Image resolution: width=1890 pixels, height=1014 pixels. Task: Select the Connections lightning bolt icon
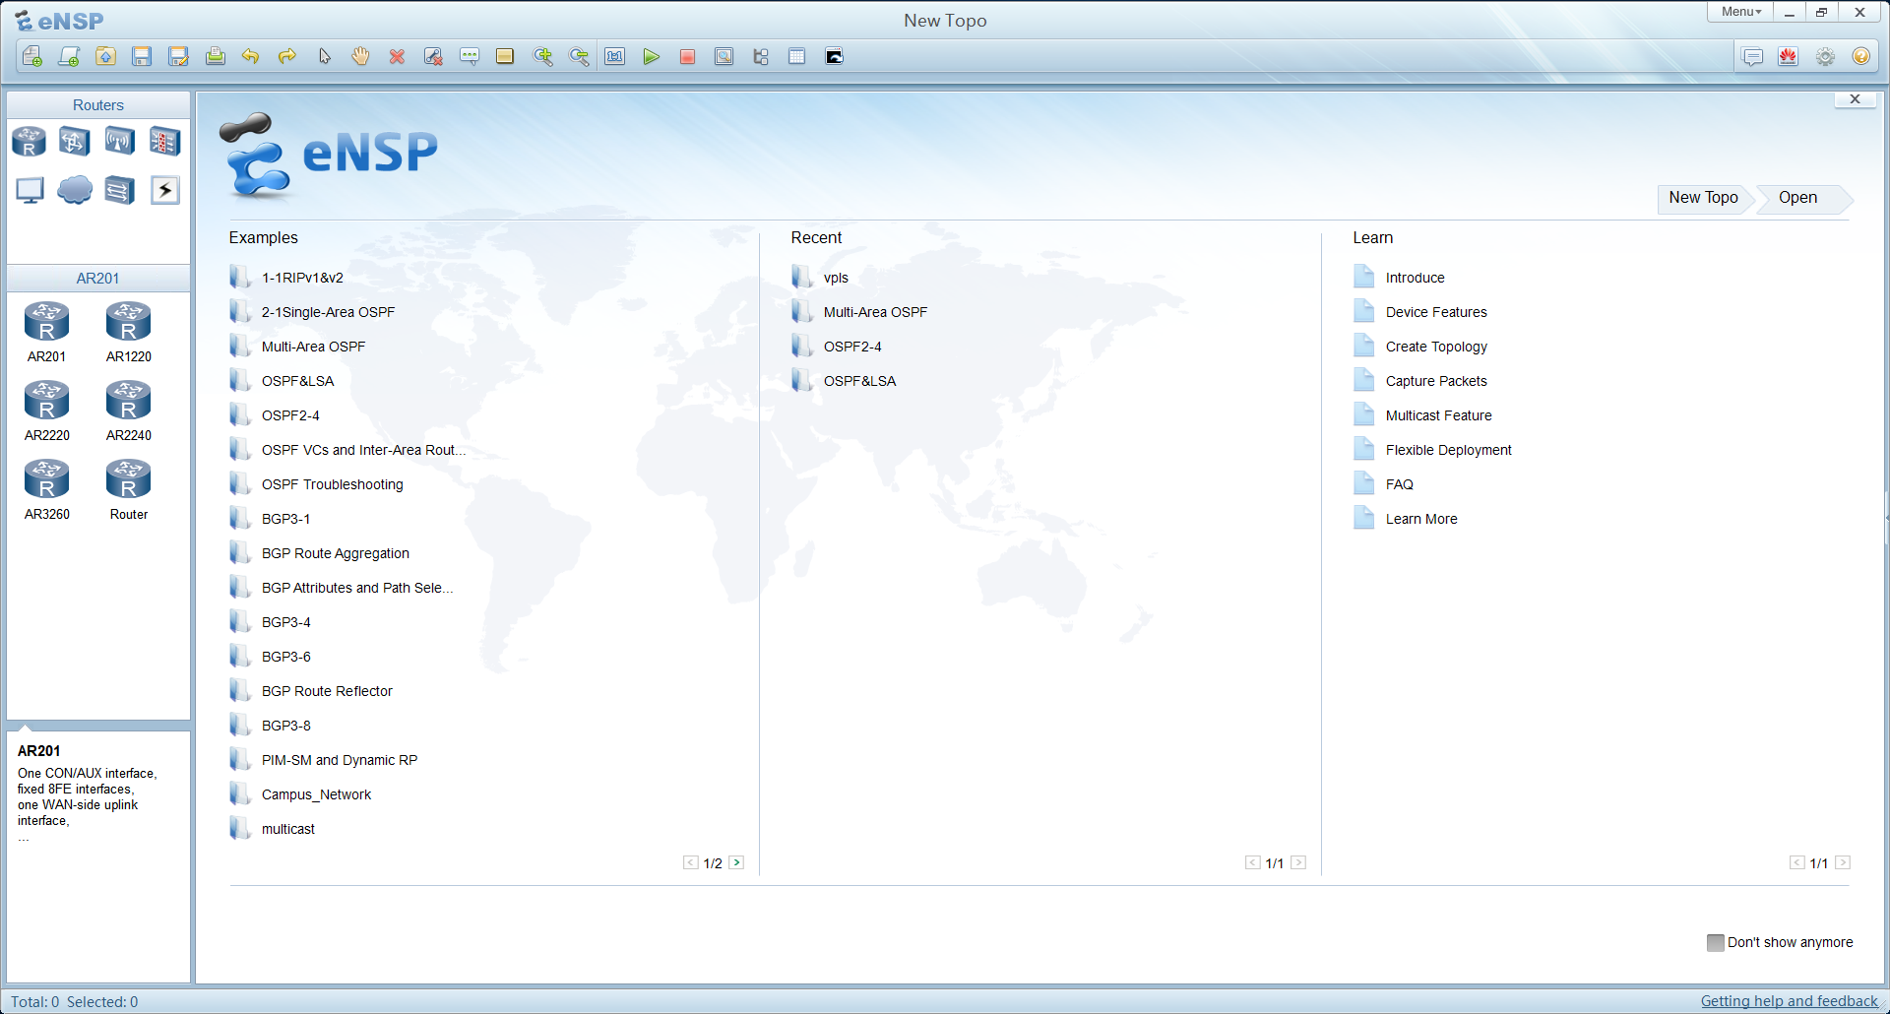tap(165, 190)
